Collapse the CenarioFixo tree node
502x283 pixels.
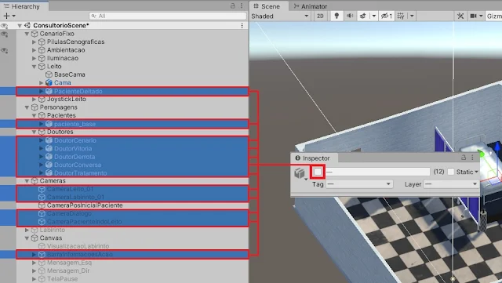(x=27, y=34)
